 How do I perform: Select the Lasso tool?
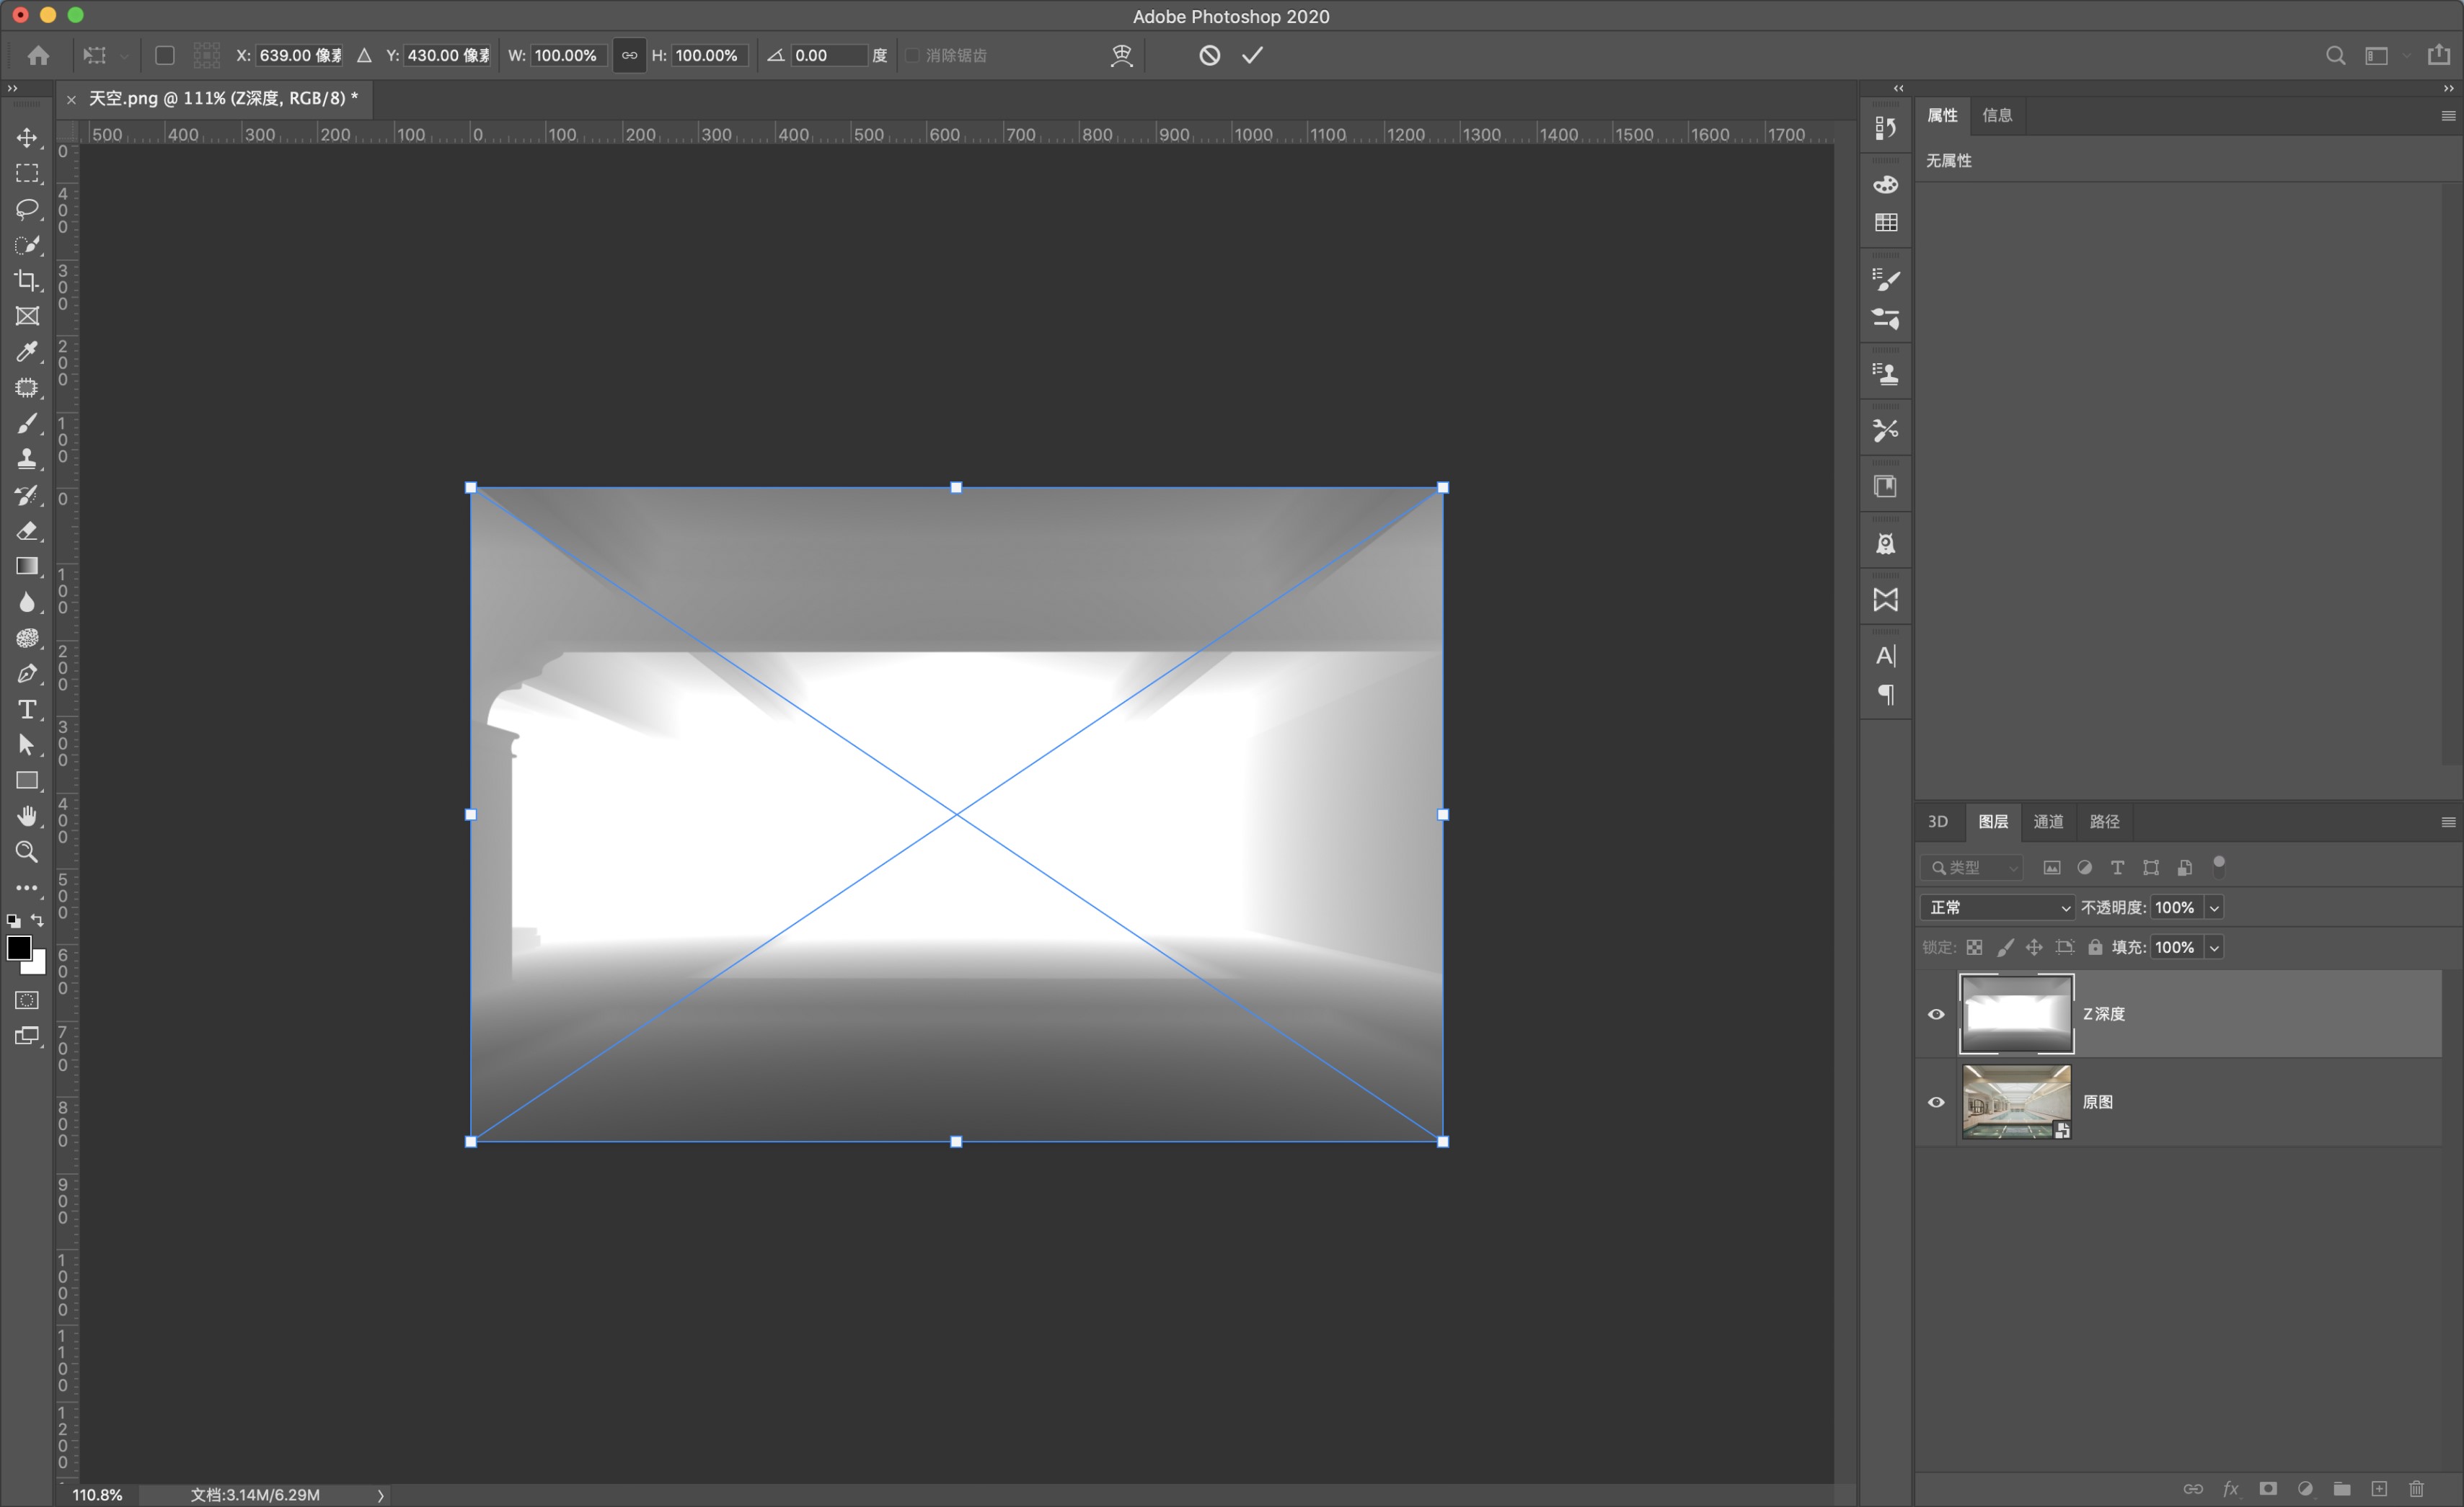pyautogui.click(x=27, y=209)
